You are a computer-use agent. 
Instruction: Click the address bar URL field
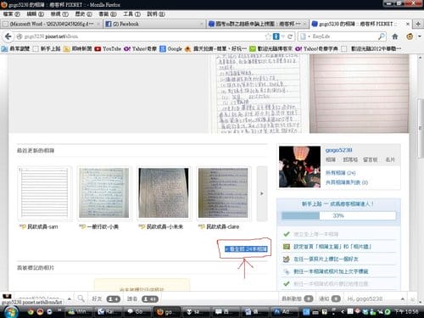point(142,36)
